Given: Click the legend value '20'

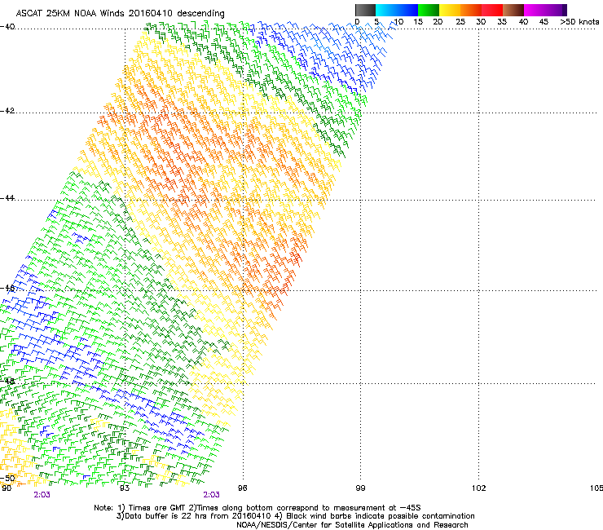Looking at the screenshot, I should click(x=438, y=22).
